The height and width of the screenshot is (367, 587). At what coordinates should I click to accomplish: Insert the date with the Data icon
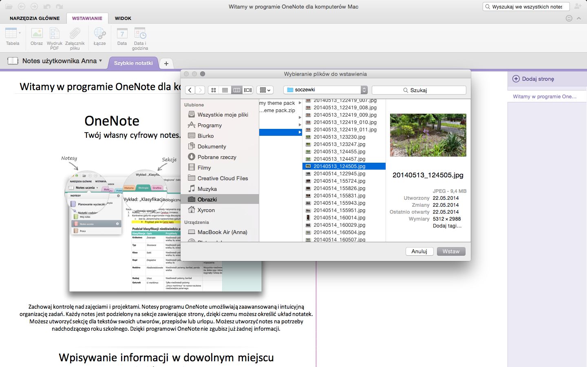122,33
